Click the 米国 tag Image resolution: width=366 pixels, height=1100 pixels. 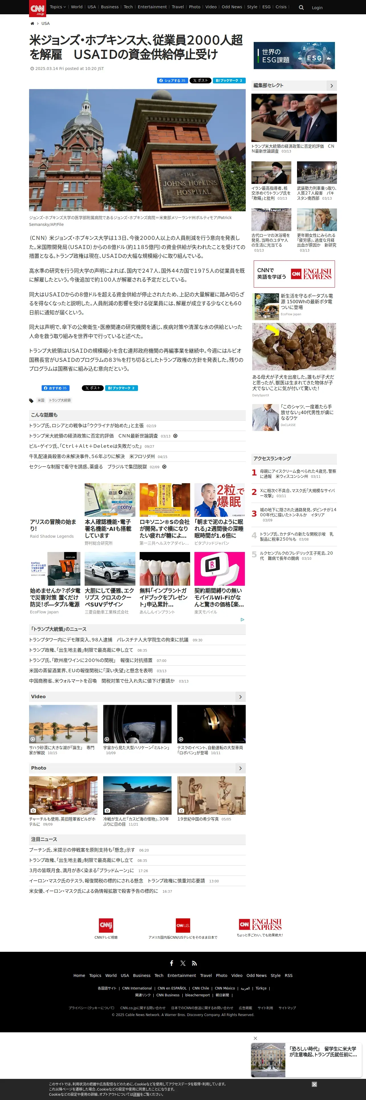tap(41, 401)
